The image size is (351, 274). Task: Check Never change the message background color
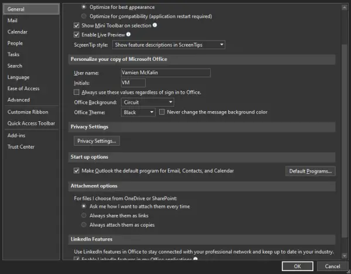coord(162,112)
